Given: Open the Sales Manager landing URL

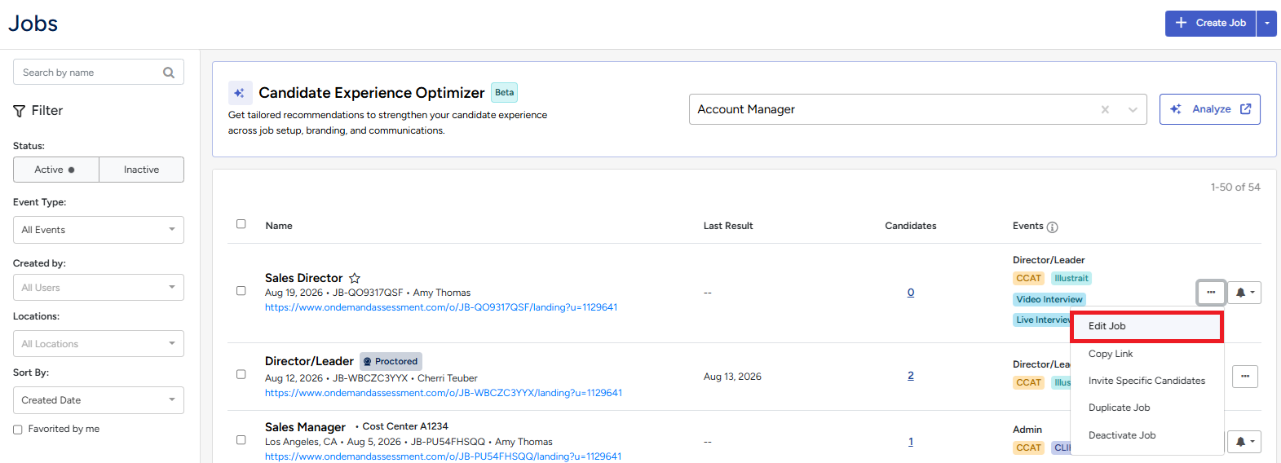Looking at the screenshot, I should pos(443,456).
